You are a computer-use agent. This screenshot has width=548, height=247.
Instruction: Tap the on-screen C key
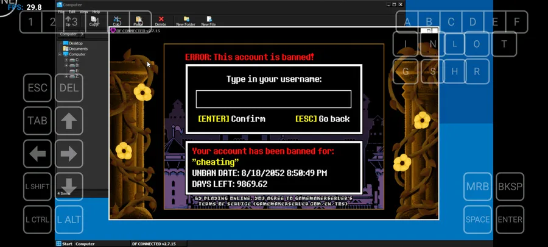click(x=451, y=22)
